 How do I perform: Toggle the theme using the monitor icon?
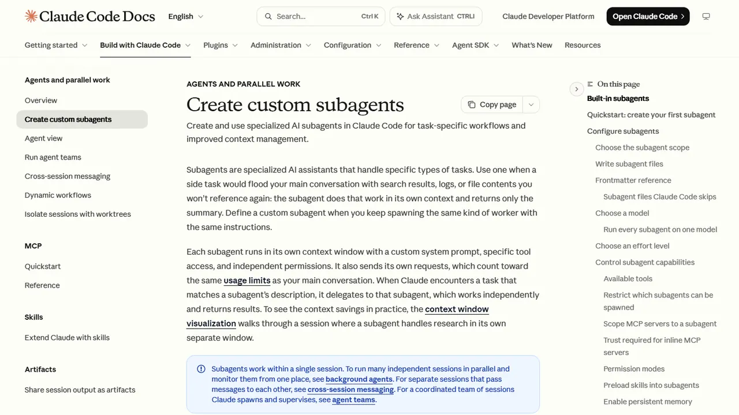pyautogui.click(x=706, y=16)
